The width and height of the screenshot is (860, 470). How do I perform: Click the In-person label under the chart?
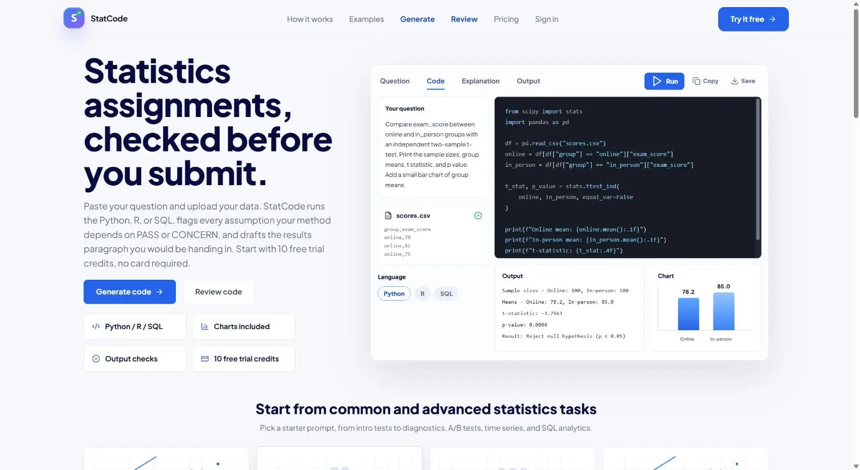(721, 339)
